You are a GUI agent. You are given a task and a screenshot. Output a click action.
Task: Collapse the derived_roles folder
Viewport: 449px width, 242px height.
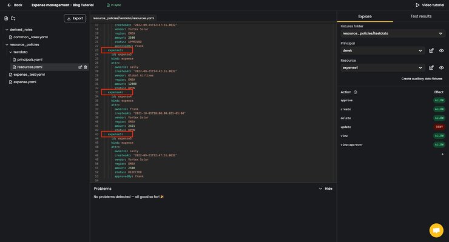pos(7,30)
